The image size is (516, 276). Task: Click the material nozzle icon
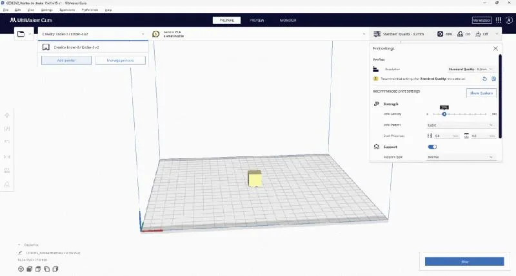point(155,34)
